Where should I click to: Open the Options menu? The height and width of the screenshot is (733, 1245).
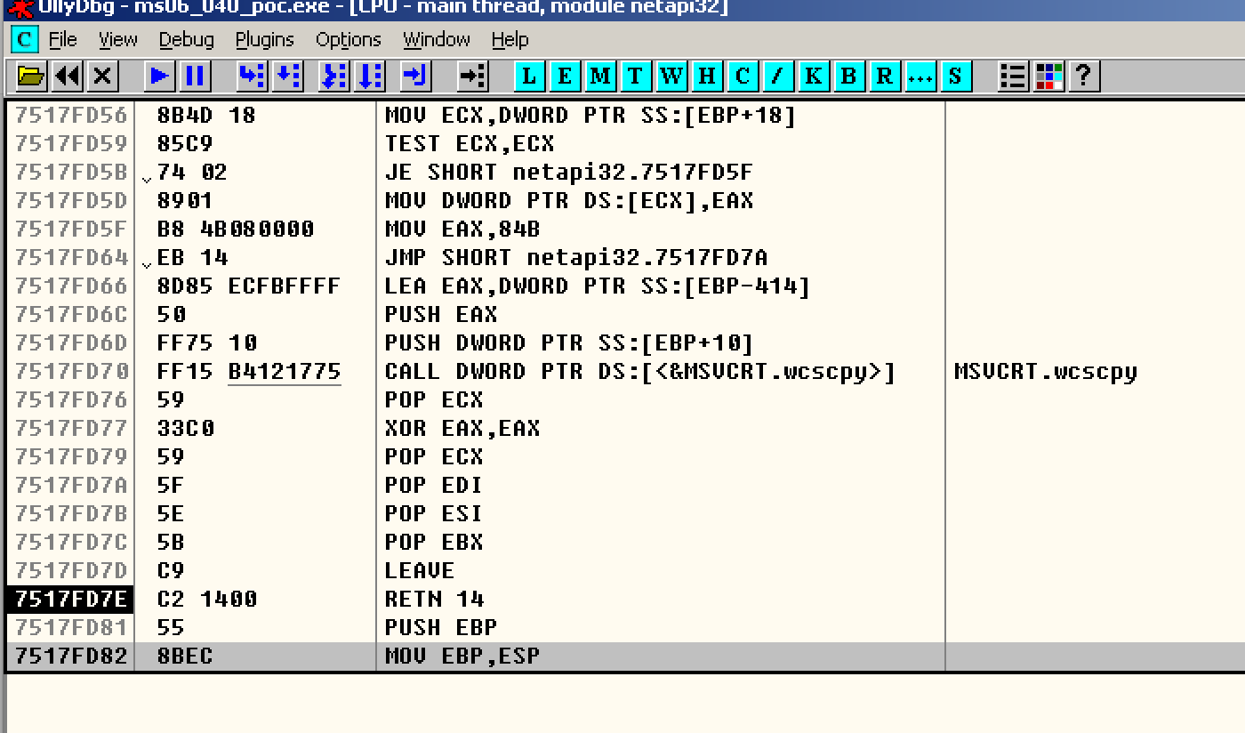pyautogui.click(x=348, y=39)
